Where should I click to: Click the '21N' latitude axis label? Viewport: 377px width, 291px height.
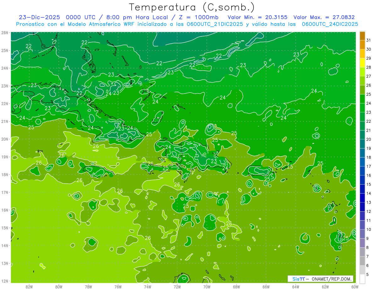5,121
